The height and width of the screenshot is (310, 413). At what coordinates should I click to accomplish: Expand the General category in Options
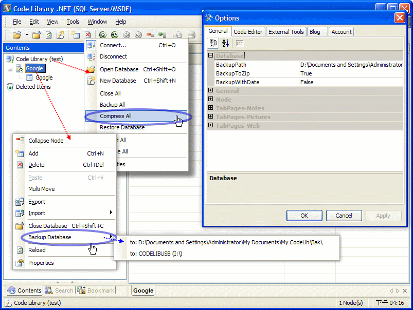210,90
